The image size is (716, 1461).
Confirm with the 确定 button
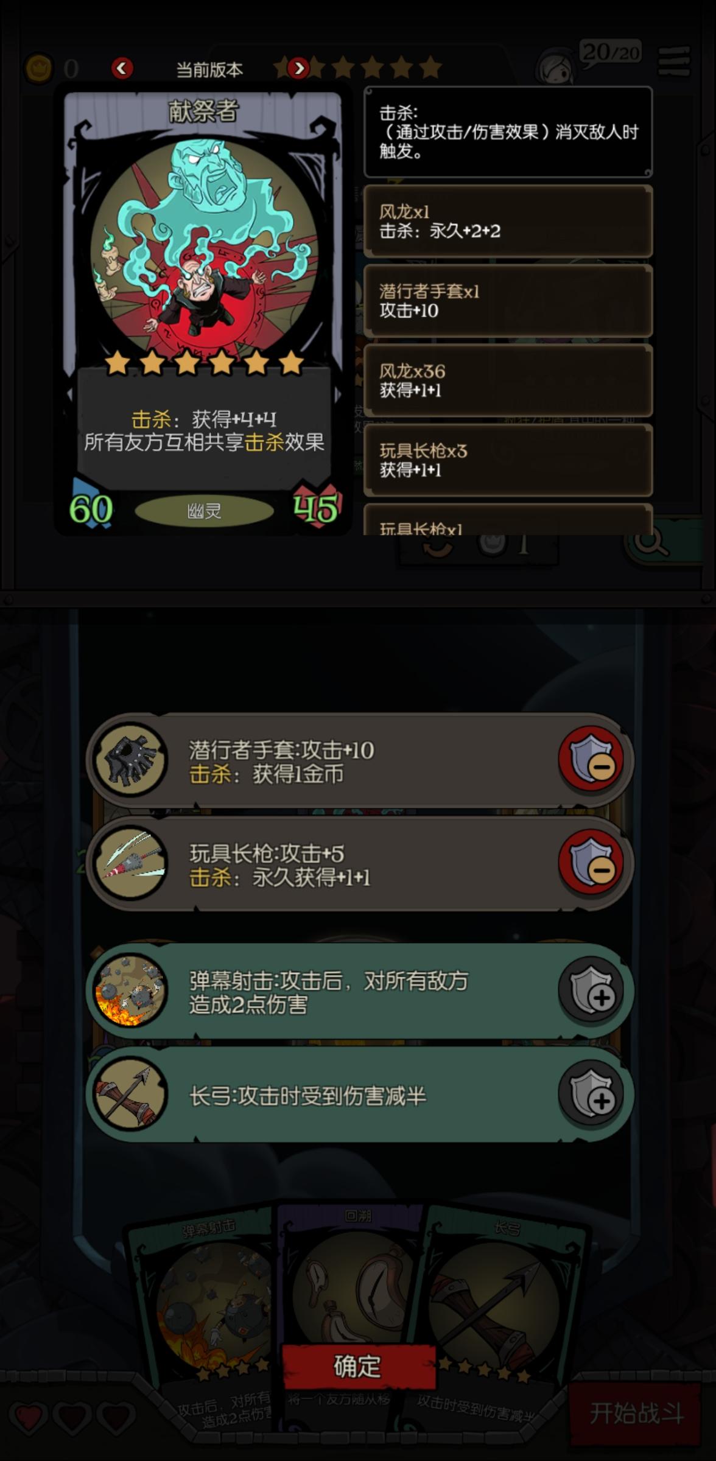[358, 1367]
